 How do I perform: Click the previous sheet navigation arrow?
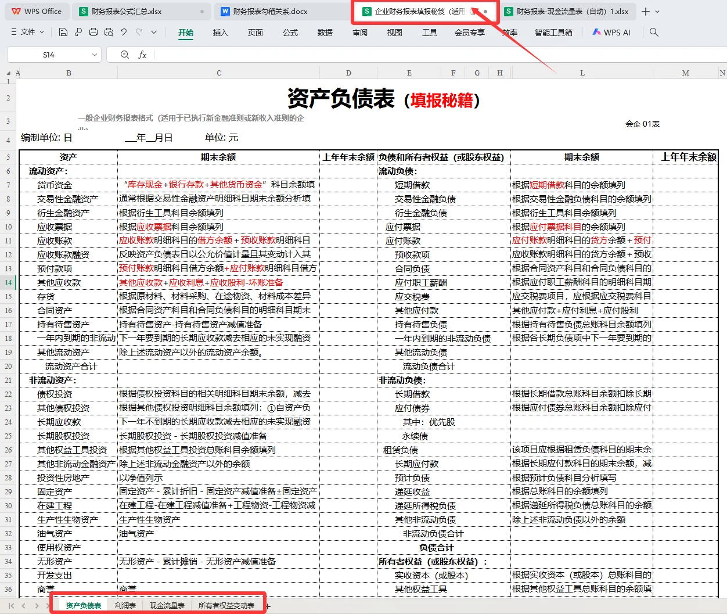24,606
